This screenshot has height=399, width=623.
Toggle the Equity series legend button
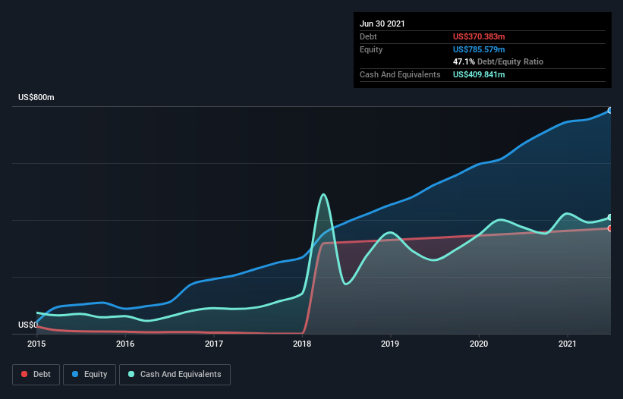click(90, 375)
